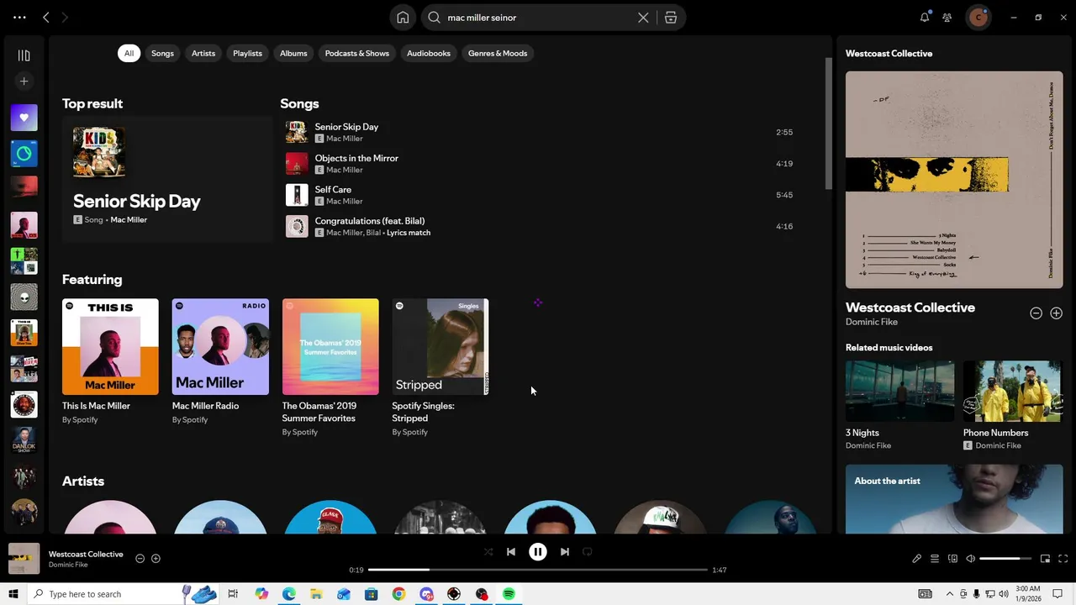Open Connect to a device
This screenshot has width=1076, height=605.
(x=952, y=559)
